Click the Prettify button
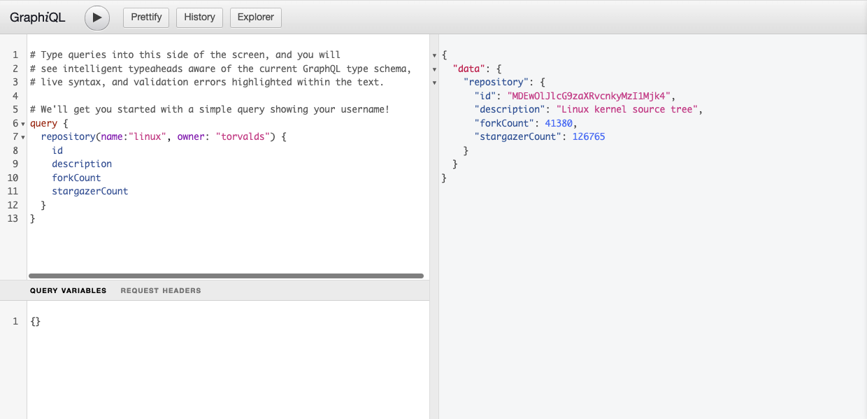This screenshot has height=419, width=867. [146, 17]
